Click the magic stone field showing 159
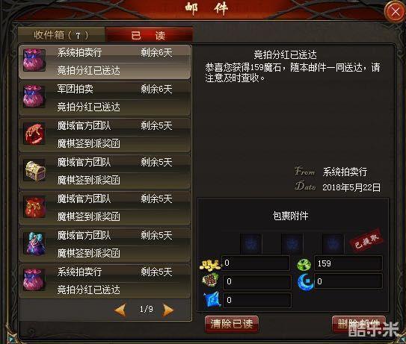 coord(348,263)
